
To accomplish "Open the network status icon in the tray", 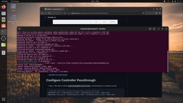I will [x=172, y=1].
